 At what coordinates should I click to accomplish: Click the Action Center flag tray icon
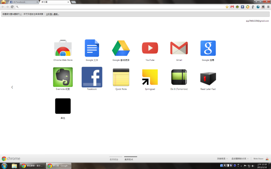pyautogui.click(x=245, y=166)
